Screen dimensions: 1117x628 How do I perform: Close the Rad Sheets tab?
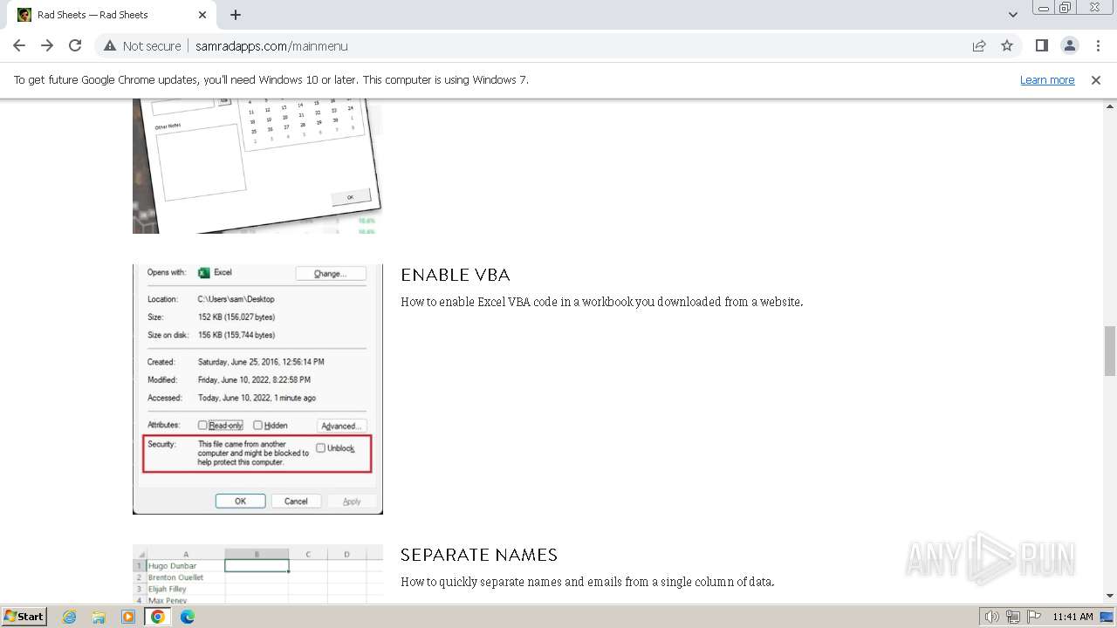pos(202,15)
